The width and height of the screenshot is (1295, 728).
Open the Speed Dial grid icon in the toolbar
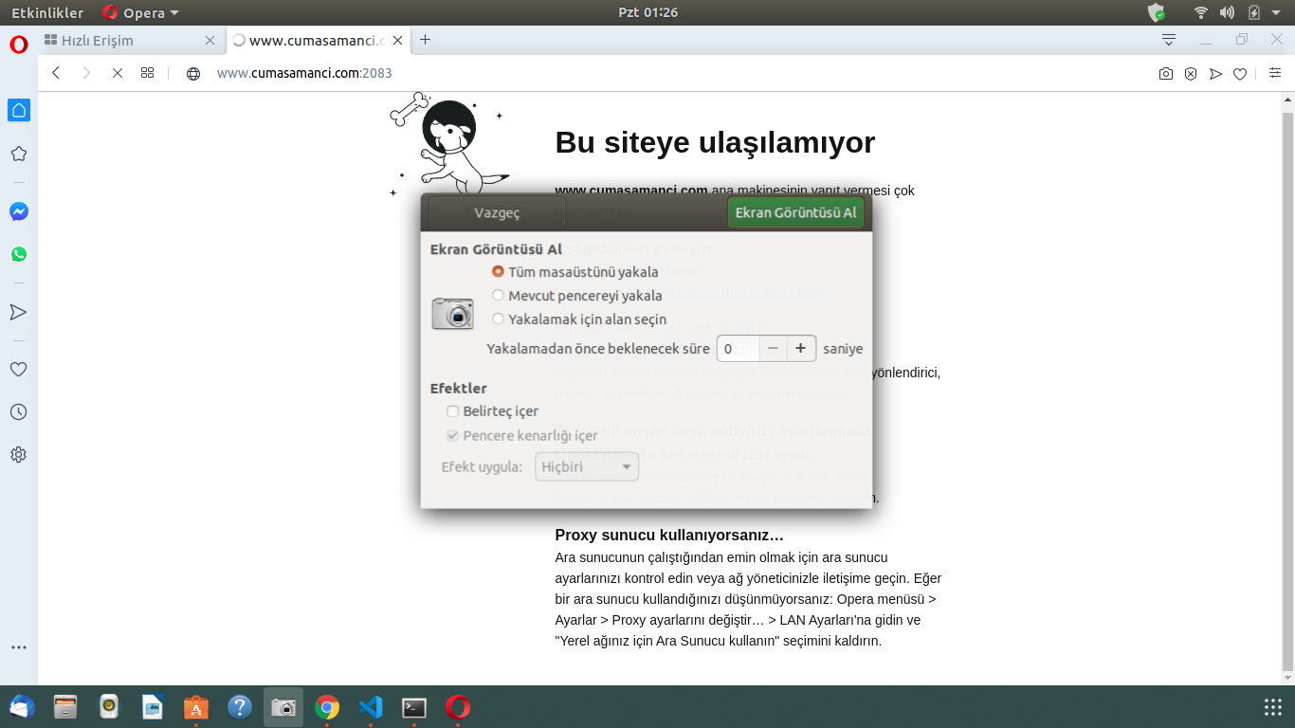pyautogui.click(x=147, y=73)
